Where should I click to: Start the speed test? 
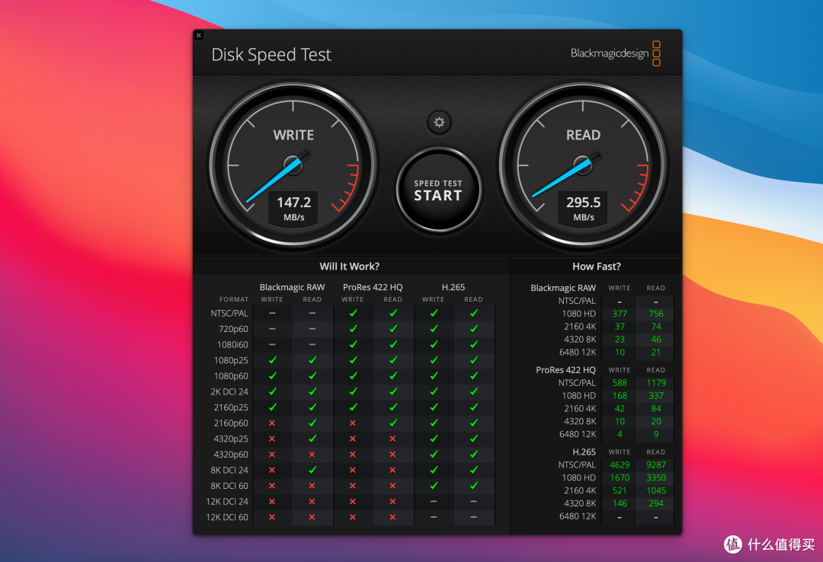pyautogui.click(x=439, y=190)
